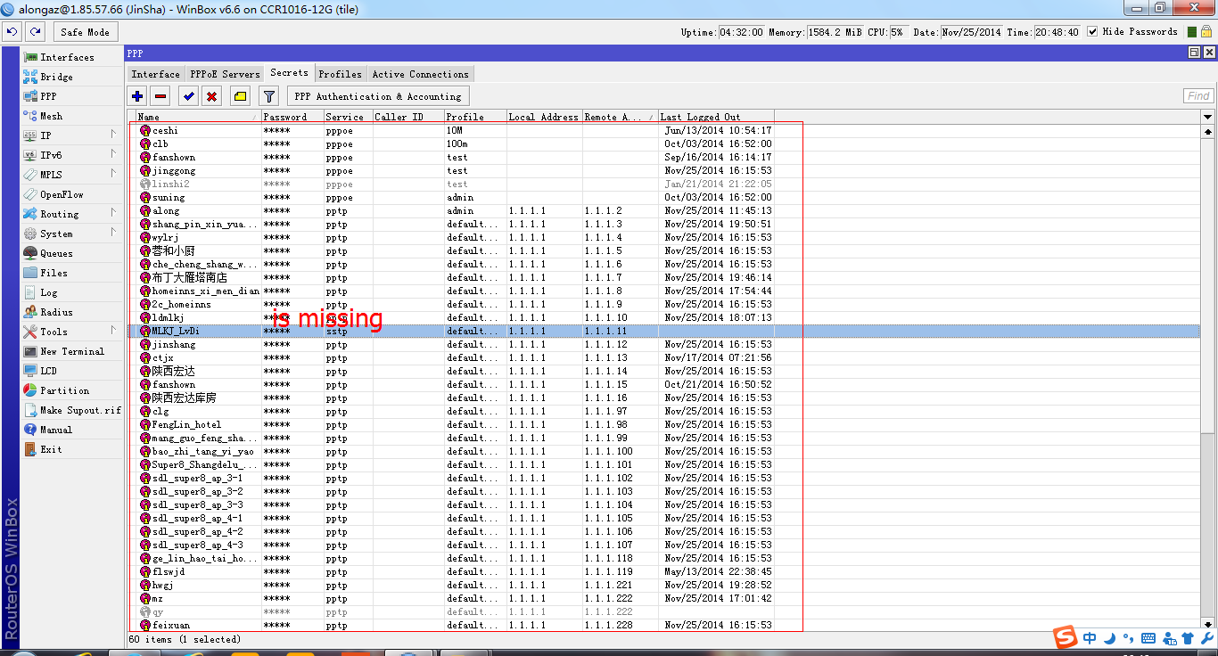Open PPP Authentication & Accounting
The width and height of the screenshot is (1218, 656).
click(378, 96)
